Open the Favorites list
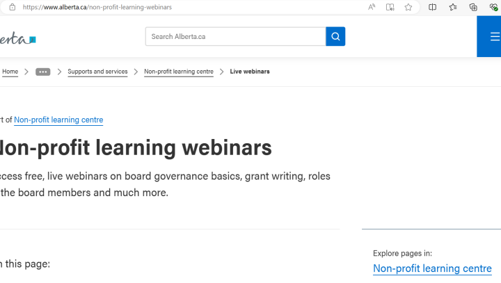 pyautogui.click(x=453, y=7)
